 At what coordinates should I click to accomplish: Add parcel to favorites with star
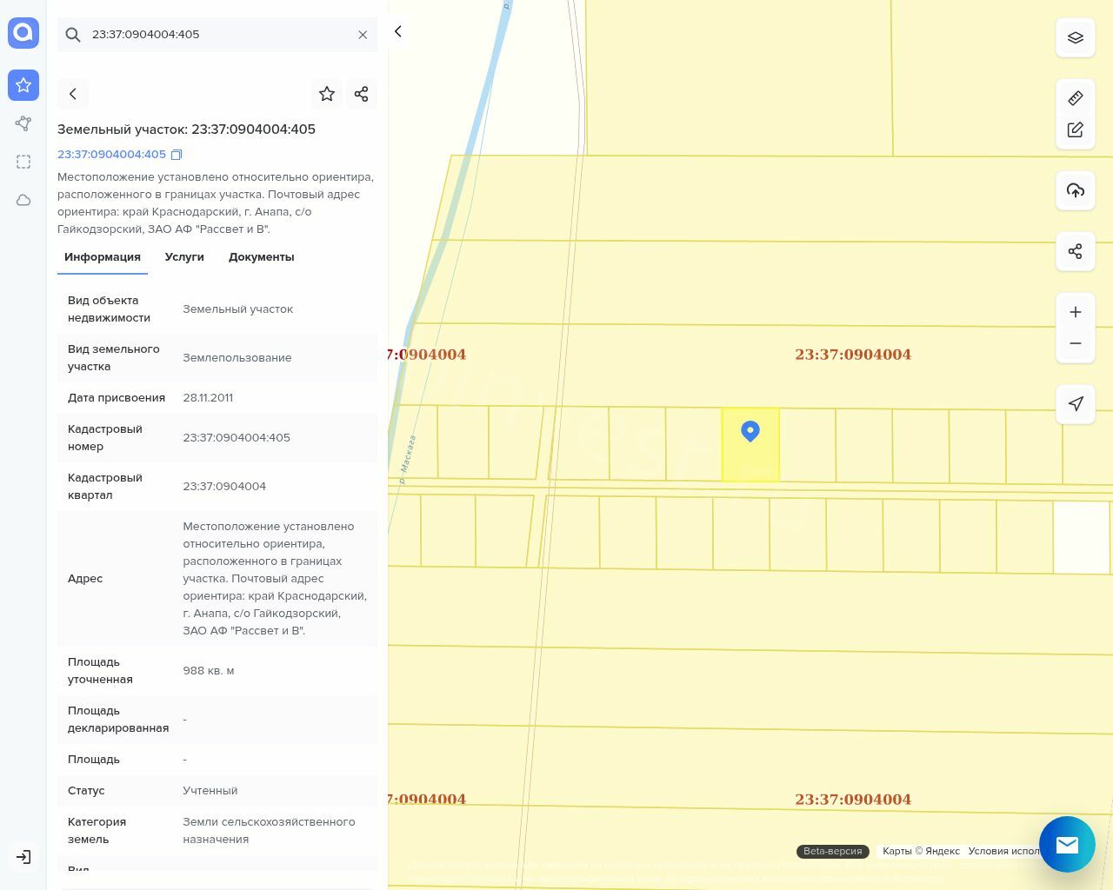pos(327,94)
